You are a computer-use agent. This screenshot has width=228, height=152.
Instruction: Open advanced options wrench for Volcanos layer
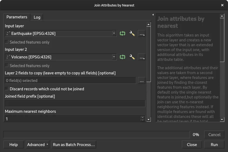click(x=132, y=57)
